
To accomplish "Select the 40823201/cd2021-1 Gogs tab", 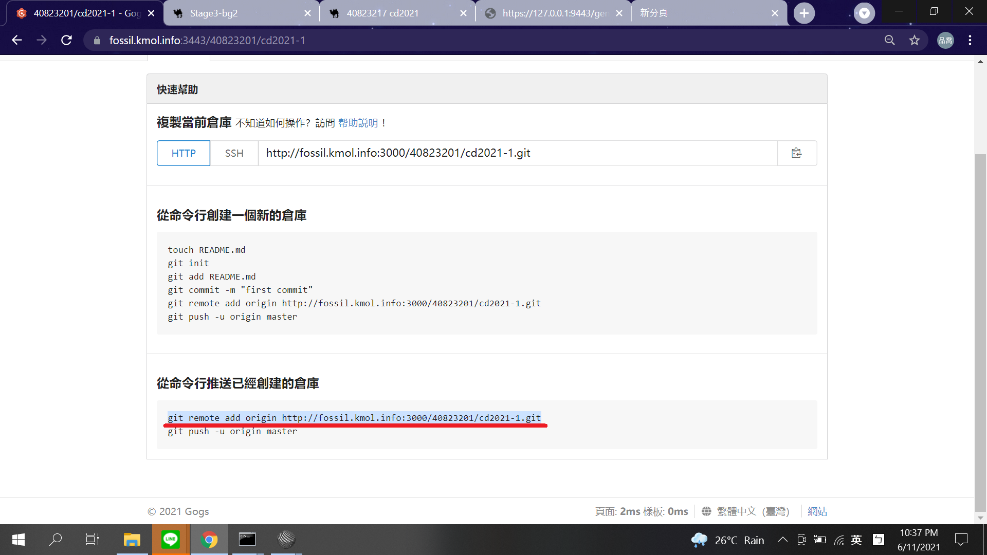I will click(x=85, y=13).
